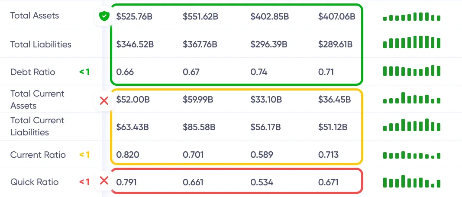
Task: Click the yellow <1 Current Ratio indicator
Action: pyautogui.click(x=84, y=155)
